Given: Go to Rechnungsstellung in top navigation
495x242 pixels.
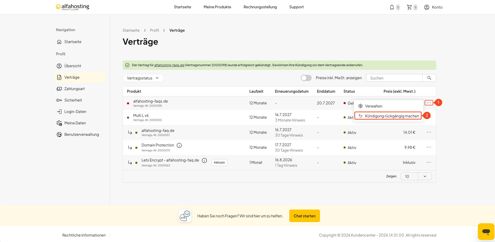Looking at the screenshot, I should [260, 7].
